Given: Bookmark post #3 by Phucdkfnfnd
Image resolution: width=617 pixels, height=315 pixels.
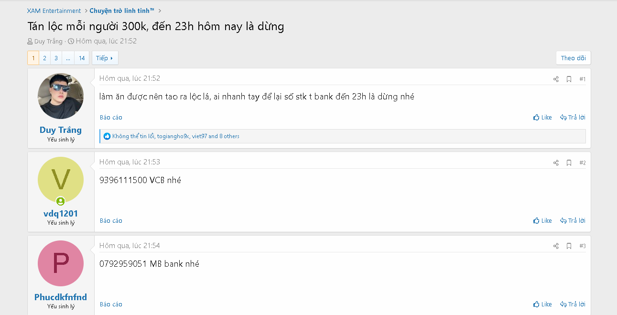Looking at the screenshot, I should (569, 246).
